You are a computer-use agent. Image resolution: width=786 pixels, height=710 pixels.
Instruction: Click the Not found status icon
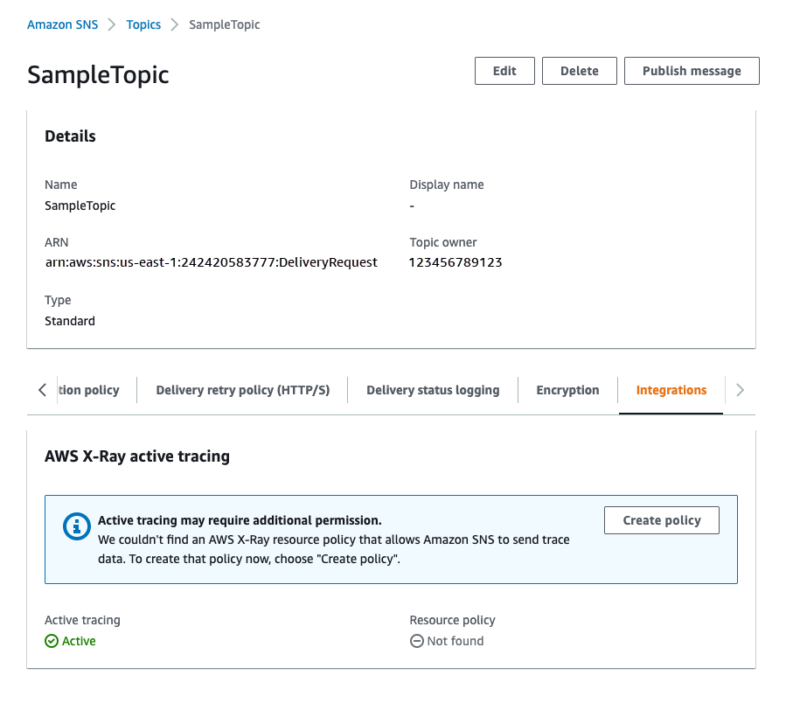(416, 641)
